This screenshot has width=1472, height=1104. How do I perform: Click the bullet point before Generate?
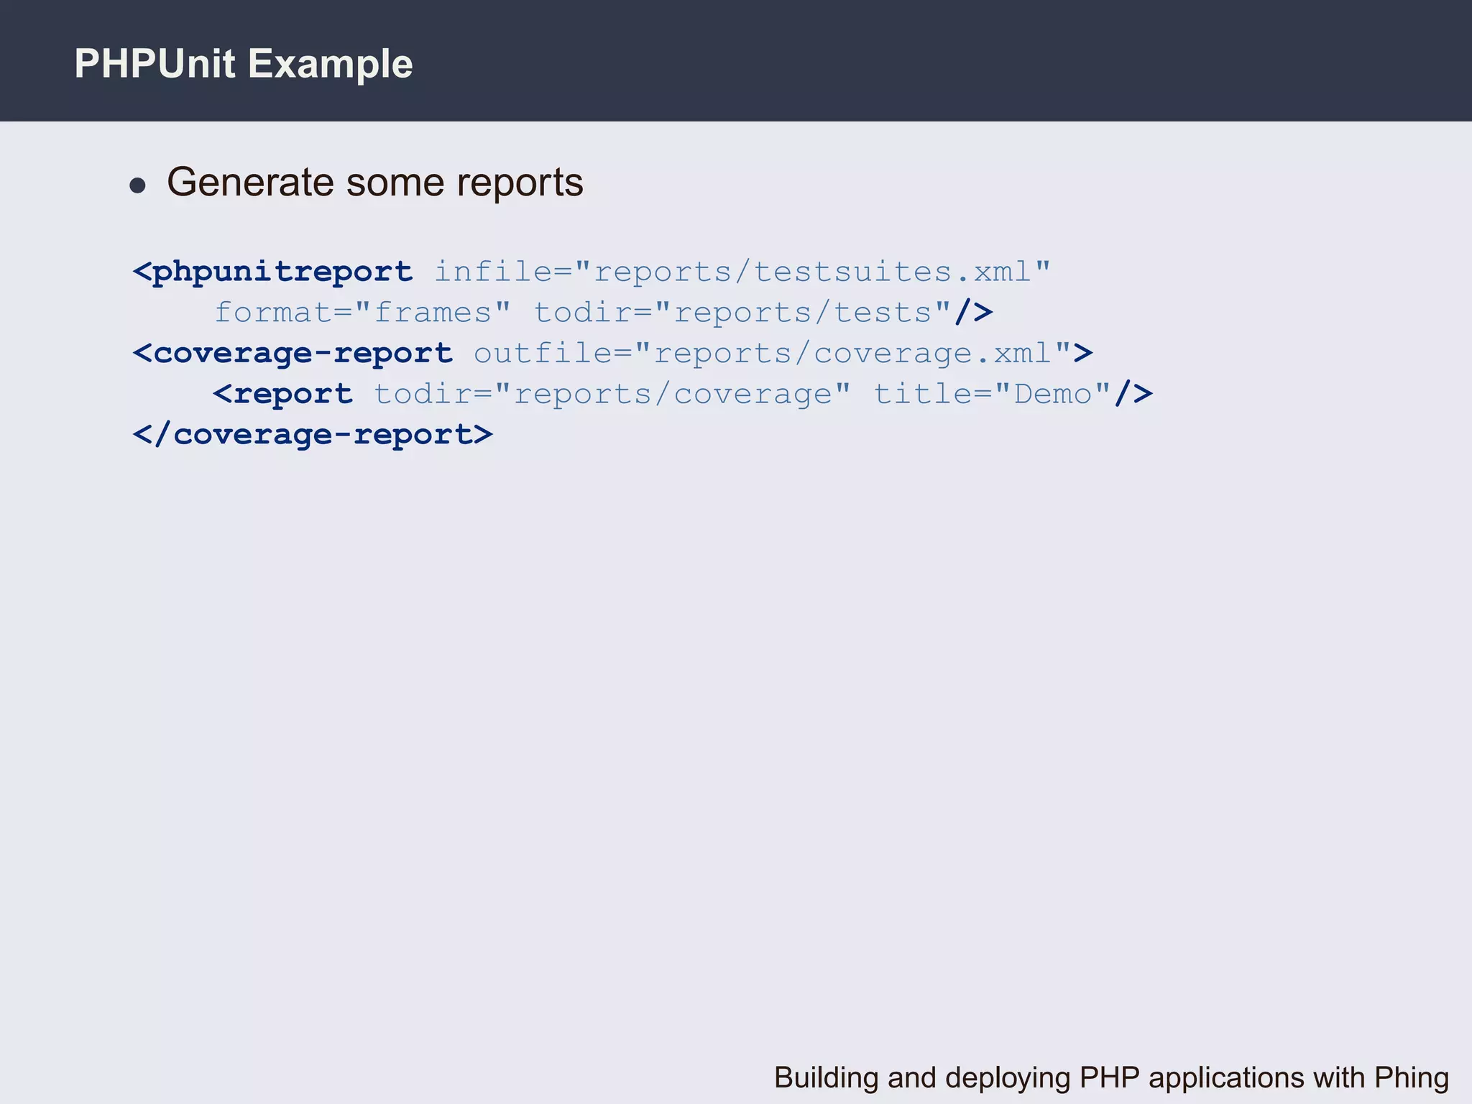click(x=137, y=186)
